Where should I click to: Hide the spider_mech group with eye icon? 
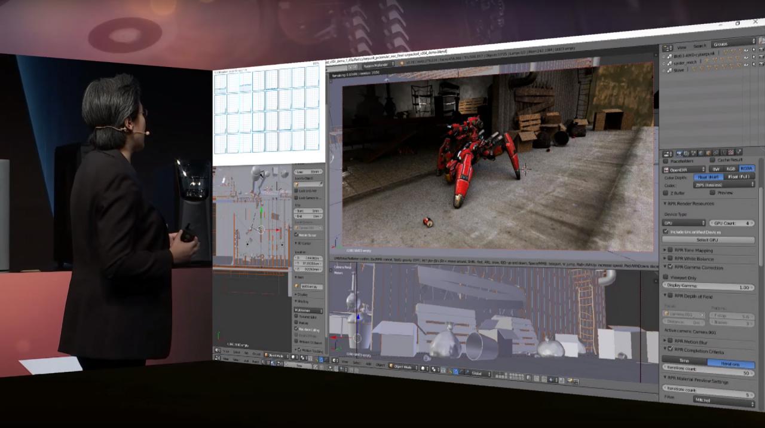click(746, 57)
